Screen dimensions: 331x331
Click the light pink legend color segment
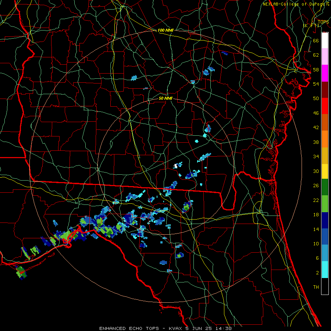325,57
